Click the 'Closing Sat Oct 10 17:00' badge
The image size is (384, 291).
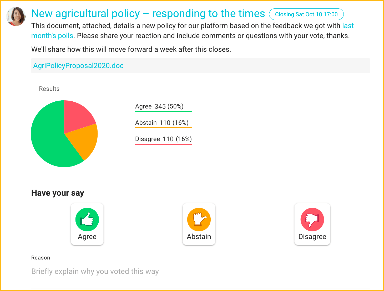[x=306, y=14]
